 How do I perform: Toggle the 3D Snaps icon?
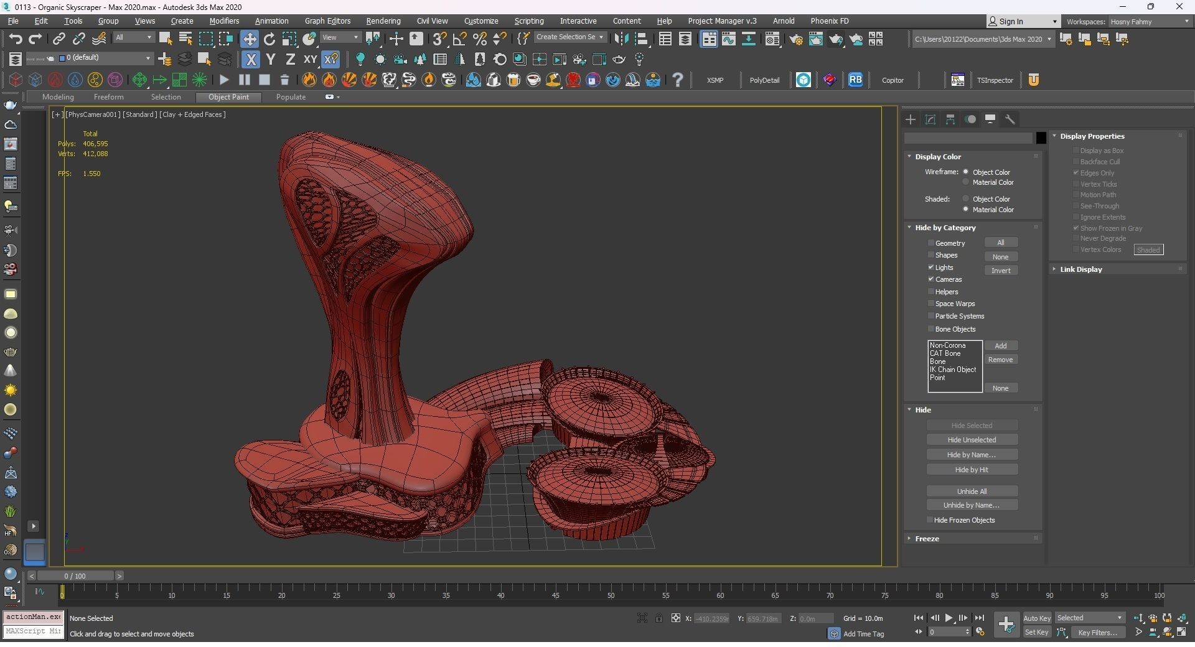(439, 39)
